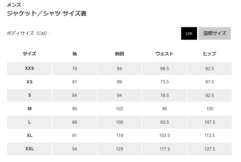Click the M chest value 102

pyautogui.click(x=119, y=109)
